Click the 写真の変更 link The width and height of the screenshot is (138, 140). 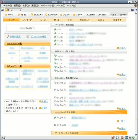[15, 36]
